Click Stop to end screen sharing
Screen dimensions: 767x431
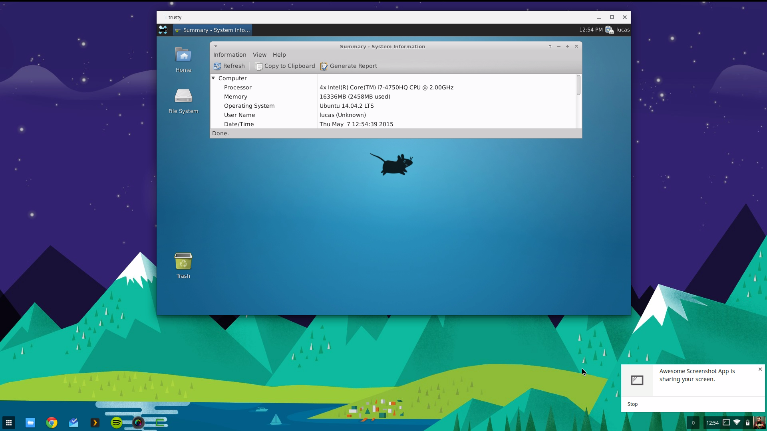click(x=632, y=404)
